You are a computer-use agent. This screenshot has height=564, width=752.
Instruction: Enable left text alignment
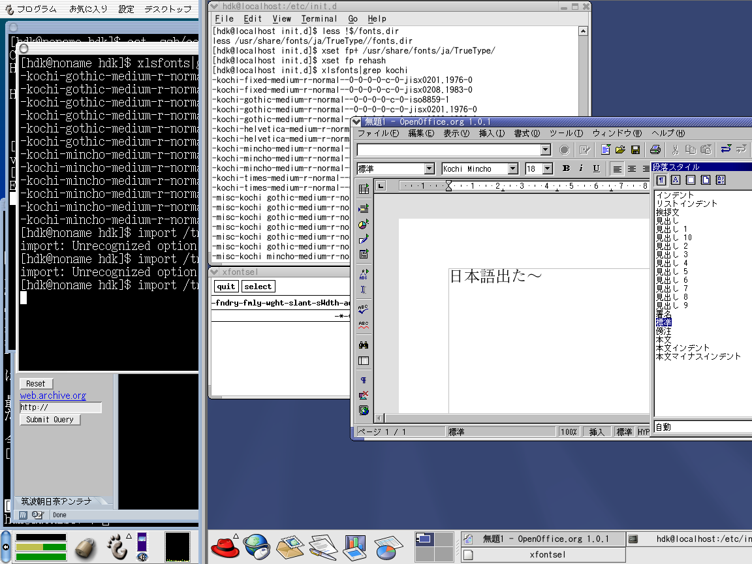618,168
